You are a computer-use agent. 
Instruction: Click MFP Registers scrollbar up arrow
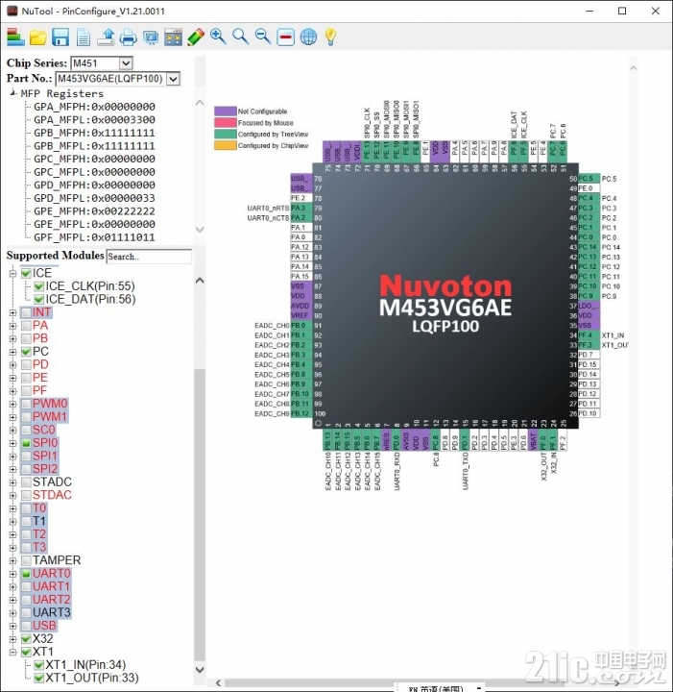(200, 103)
